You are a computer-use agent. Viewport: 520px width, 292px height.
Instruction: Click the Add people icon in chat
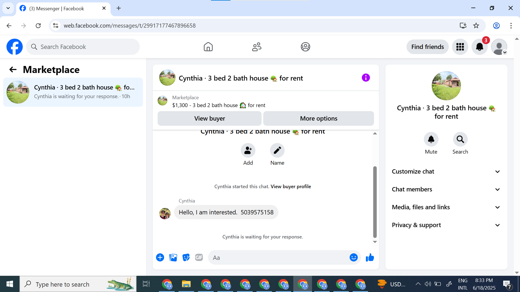click(x=248, y=150)
